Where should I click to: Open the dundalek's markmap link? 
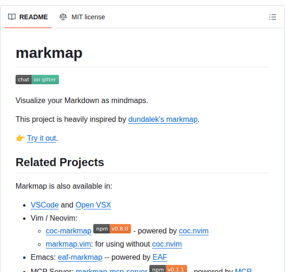click(x=163, y=120)
